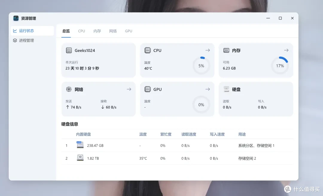Click the download arrow beside 60 B/s
Screen dimensions: 323x196
103,107
